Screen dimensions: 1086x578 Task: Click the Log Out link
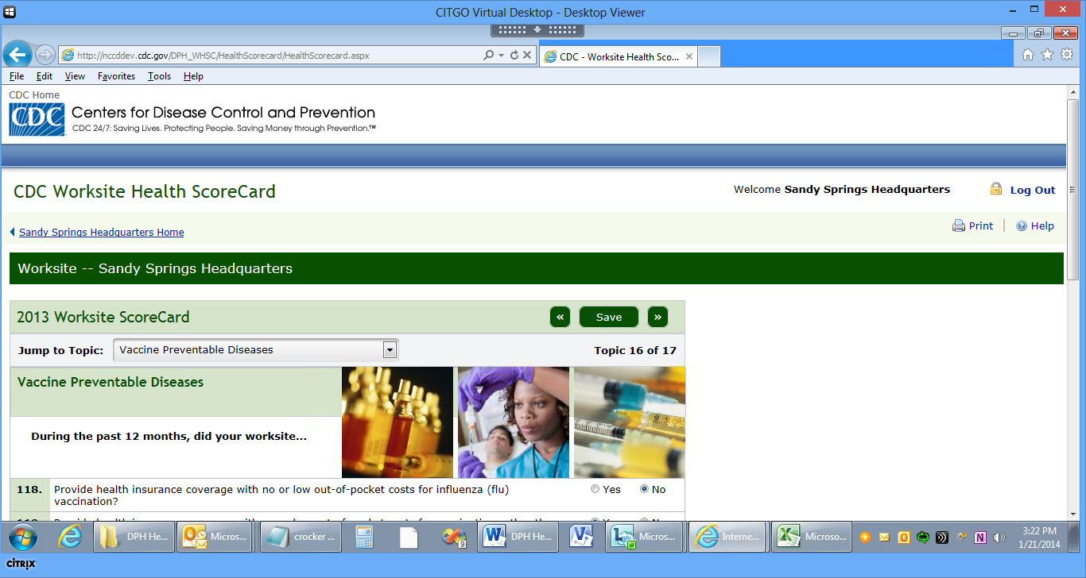[x=1033, y=190]
